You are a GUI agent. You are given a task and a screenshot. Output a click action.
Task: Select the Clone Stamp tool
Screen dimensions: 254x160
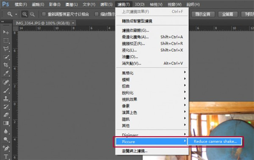pyautogui.click(x=6, y=98)
